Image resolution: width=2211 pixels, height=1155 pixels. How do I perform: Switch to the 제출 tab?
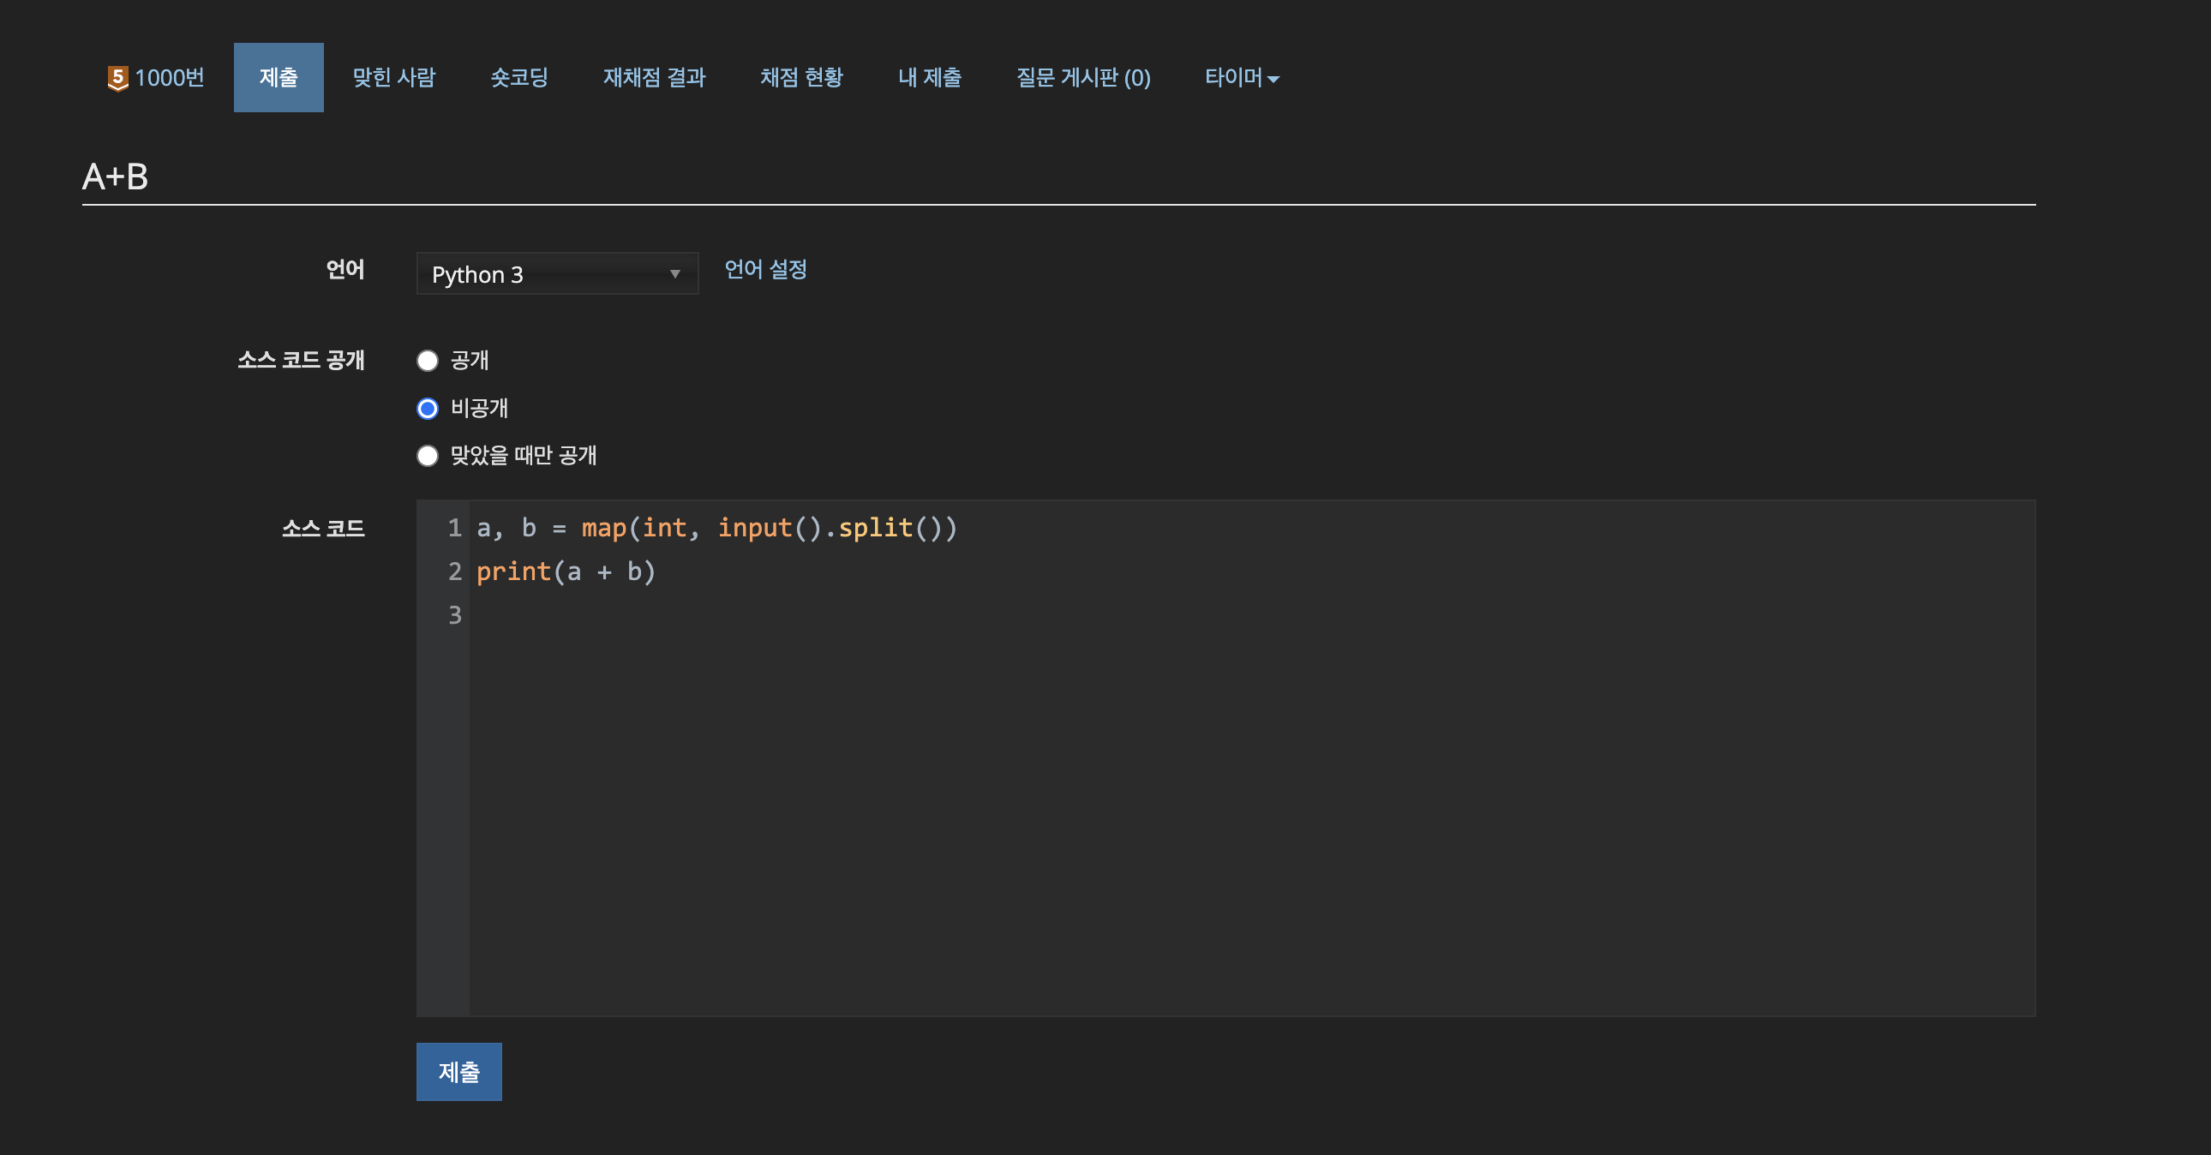[x=279, y=78]
